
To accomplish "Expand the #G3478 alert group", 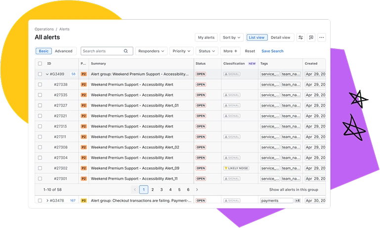I will point(47,201).
